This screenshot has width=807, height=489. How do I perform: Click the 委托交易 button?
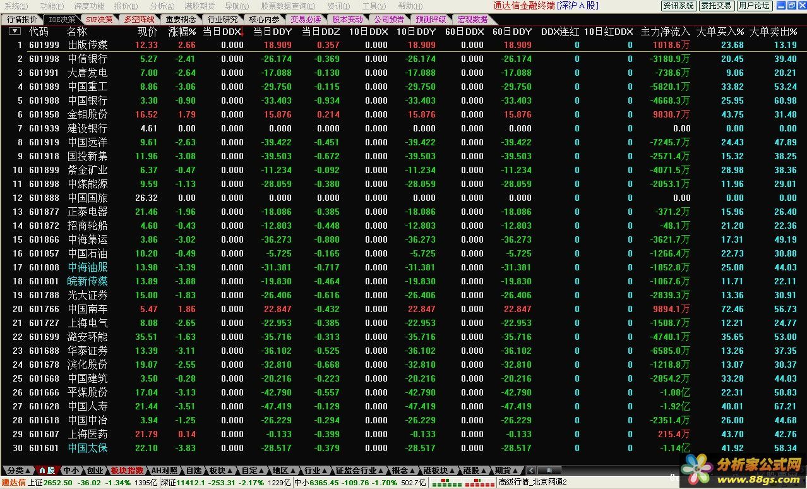pyautogui.click(x=717, y=6)
